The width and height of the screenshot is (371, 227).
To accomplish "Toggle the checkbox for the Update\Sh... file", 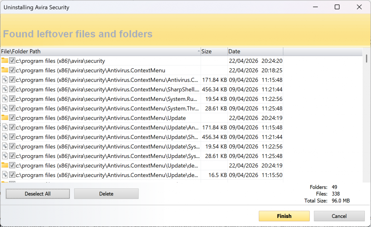I will 12,137.
